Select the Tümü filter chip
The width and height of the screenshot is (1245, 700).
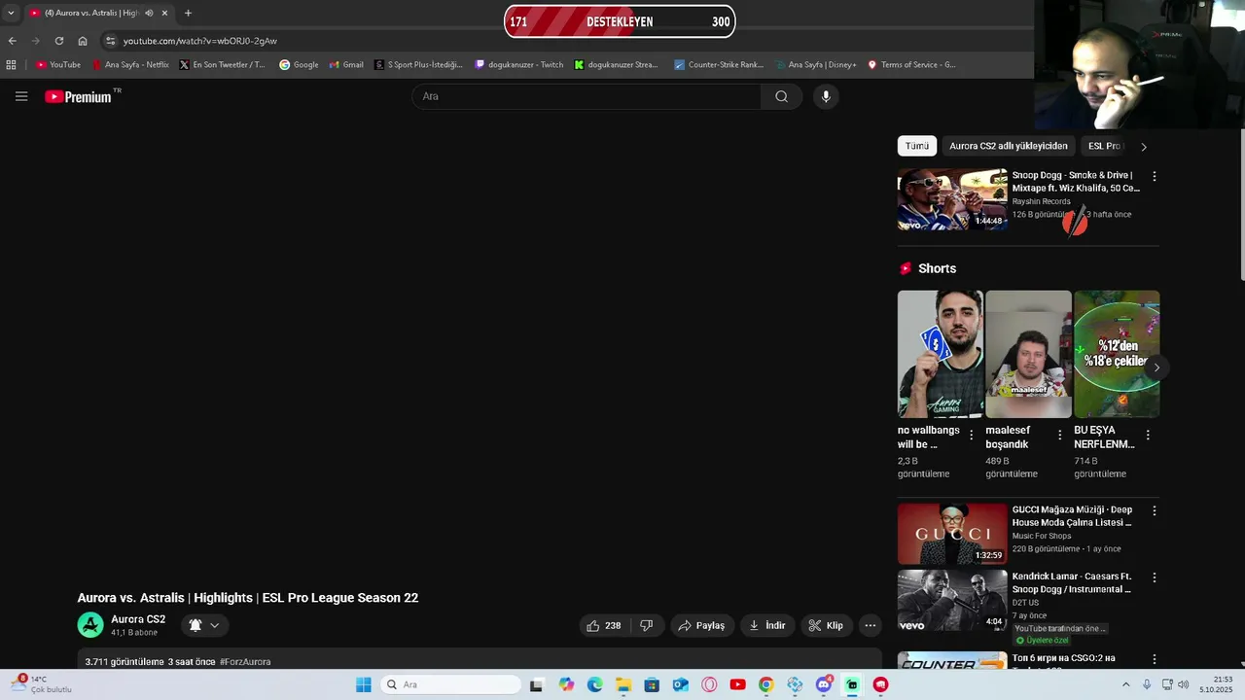(917, 146)
